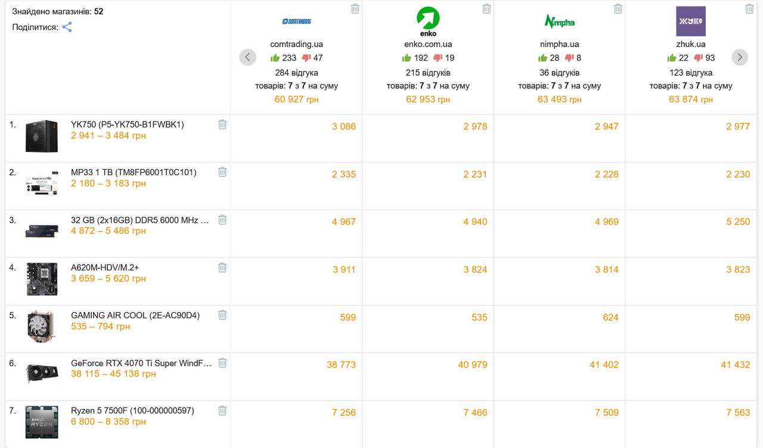Viewport: 763px width, 448px height.
Task: Open 215 відгуків reviews for enko
Action: 428,73
